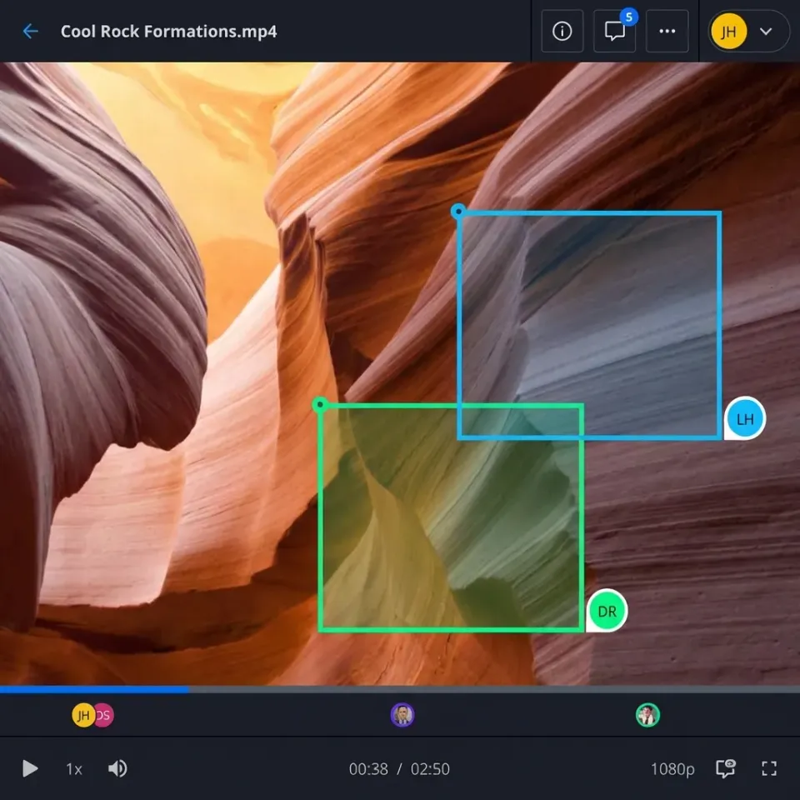Open the DR annotation comment
The width and height of the screenshot is (800, 800).
(606, 611)
